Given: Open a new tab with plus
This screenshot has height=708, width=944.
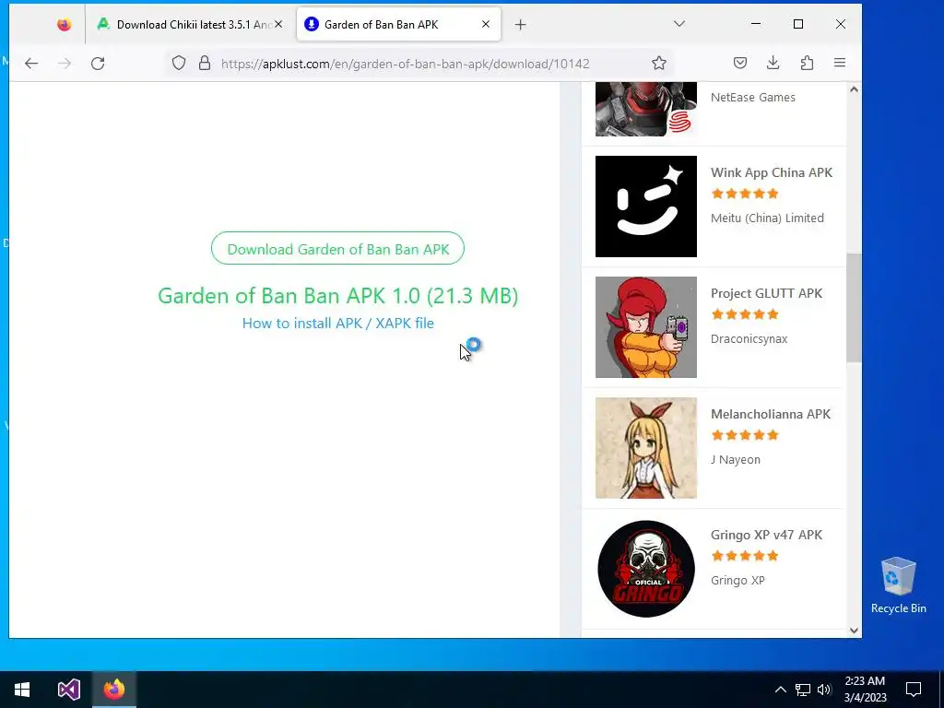Looking at the screenshot, I should 521,25.
